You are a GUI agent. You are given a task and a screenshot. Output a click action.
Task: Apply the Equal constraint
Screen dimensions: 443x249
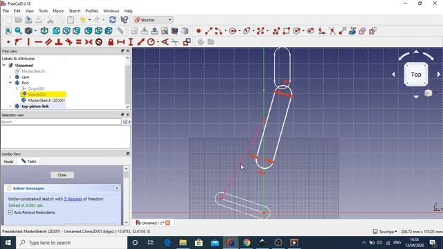point(78,42)
